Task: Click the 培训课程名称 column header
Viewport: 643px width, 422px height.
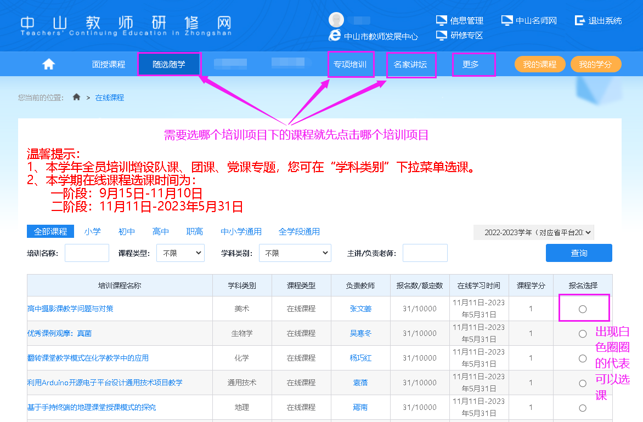Action: [x=120, y=286]
